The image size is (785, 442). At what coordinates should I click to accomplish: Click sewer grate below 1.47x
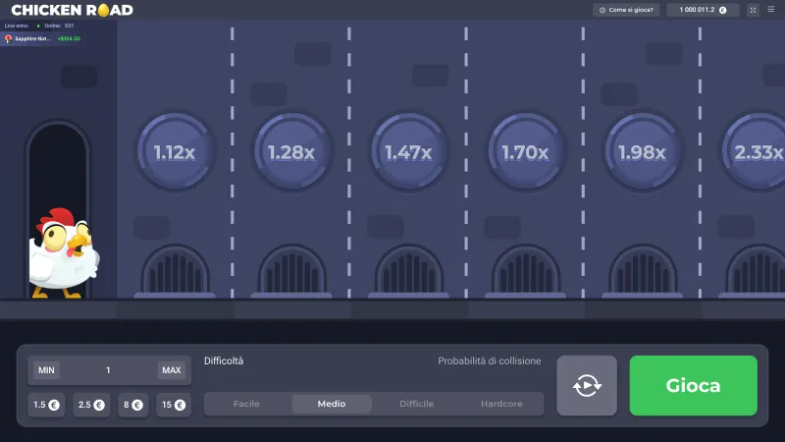pos(408,271)
